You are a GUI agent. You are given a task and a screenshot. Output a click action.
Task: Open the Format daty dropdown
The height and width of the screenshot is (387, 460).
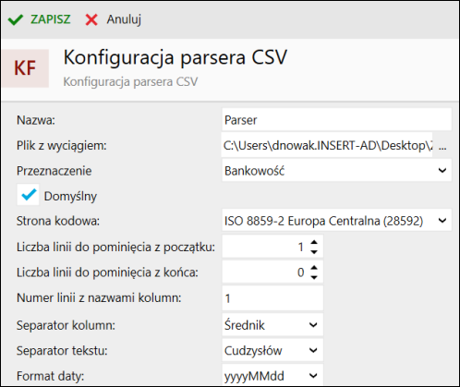point(313,375)
